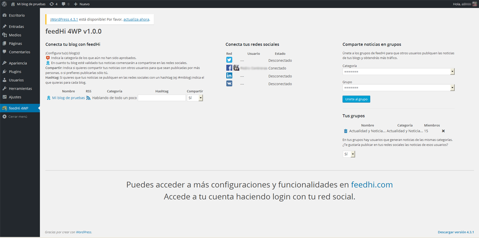Open the Categoría dropdown
The image size is (479, 238).
[399, 72]
